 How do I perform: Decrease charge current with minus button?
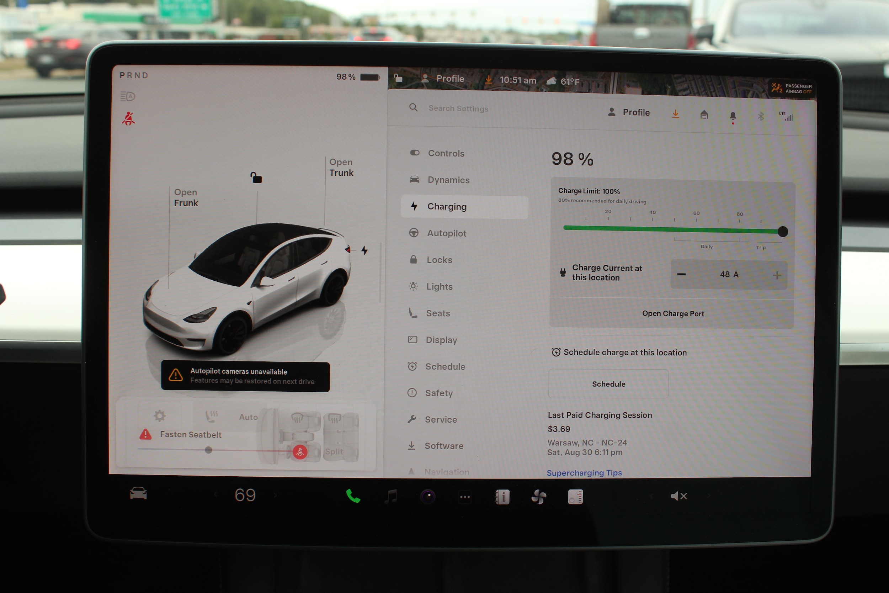coord(681,274)
